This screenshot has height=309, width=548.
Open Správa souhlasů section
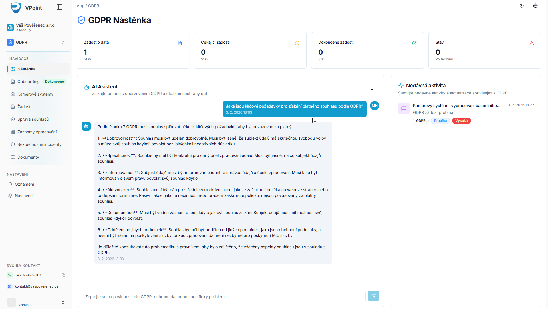pyautogui.click(x=33, y=119)
